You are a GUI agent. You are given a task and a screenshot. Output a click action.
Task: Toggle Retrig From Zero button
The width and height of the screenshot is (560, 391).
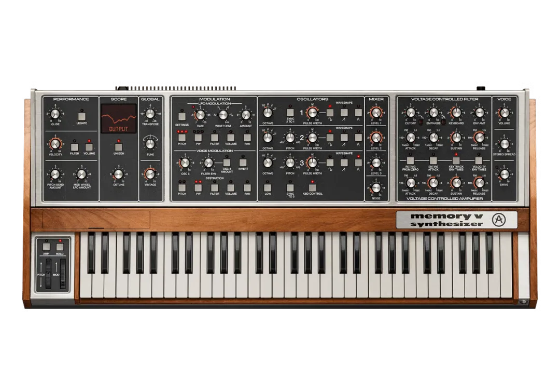click(410, 160)
